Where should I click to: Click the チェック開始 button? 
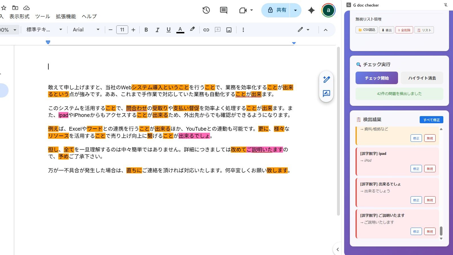click(376, 78)
